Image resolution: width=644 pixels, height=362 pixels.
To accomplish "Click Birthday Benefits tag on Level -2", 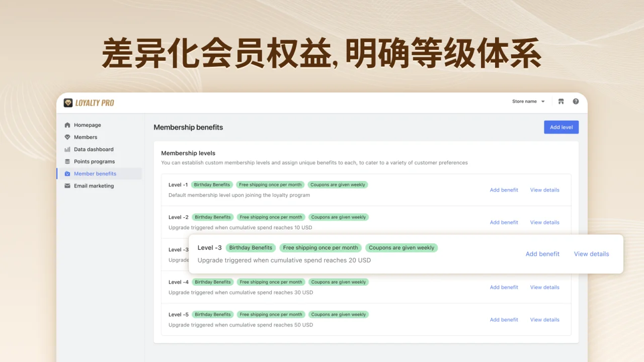I will 213,217.
